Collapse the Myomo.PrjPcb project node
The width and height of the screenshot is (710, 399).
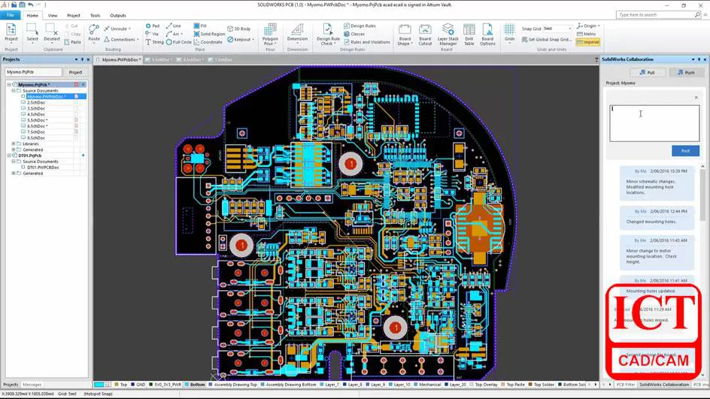8,85
